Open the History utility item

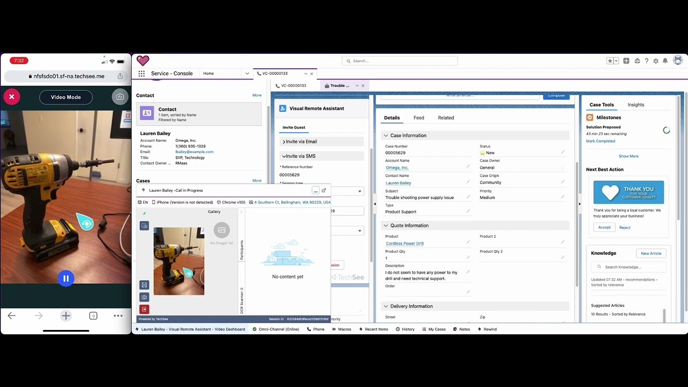pyautogui.click(x=405, y=329)
